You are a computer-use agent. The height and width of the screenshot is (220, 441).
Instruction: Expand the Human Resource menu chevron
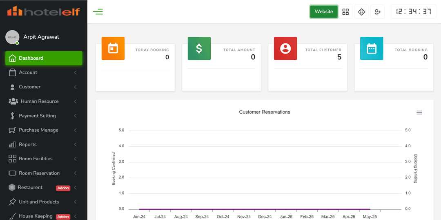click(76, 101)
